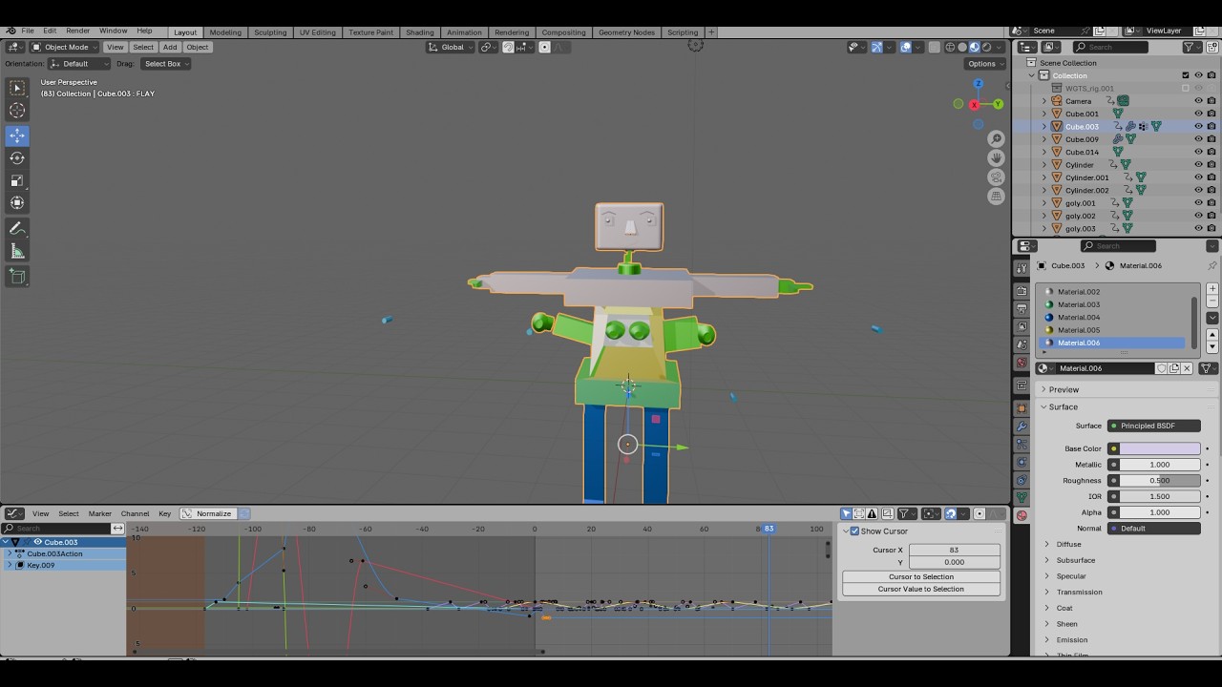The width and height of the screenshot is (1222, 687).
Task: Open the Render properties tab icon
Action: pyautogui.click(x=1022, y=291)
